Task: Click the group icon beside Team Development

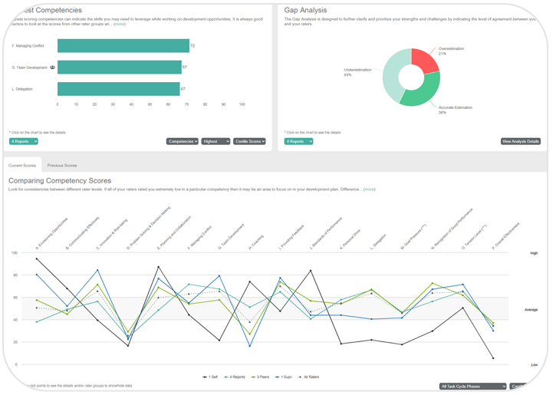Action: coord(52,67)
